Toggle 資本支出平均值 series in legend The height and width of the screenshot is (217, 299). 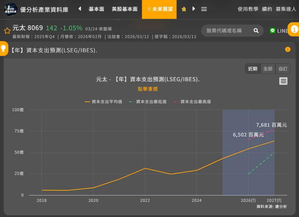pos(104,101)
